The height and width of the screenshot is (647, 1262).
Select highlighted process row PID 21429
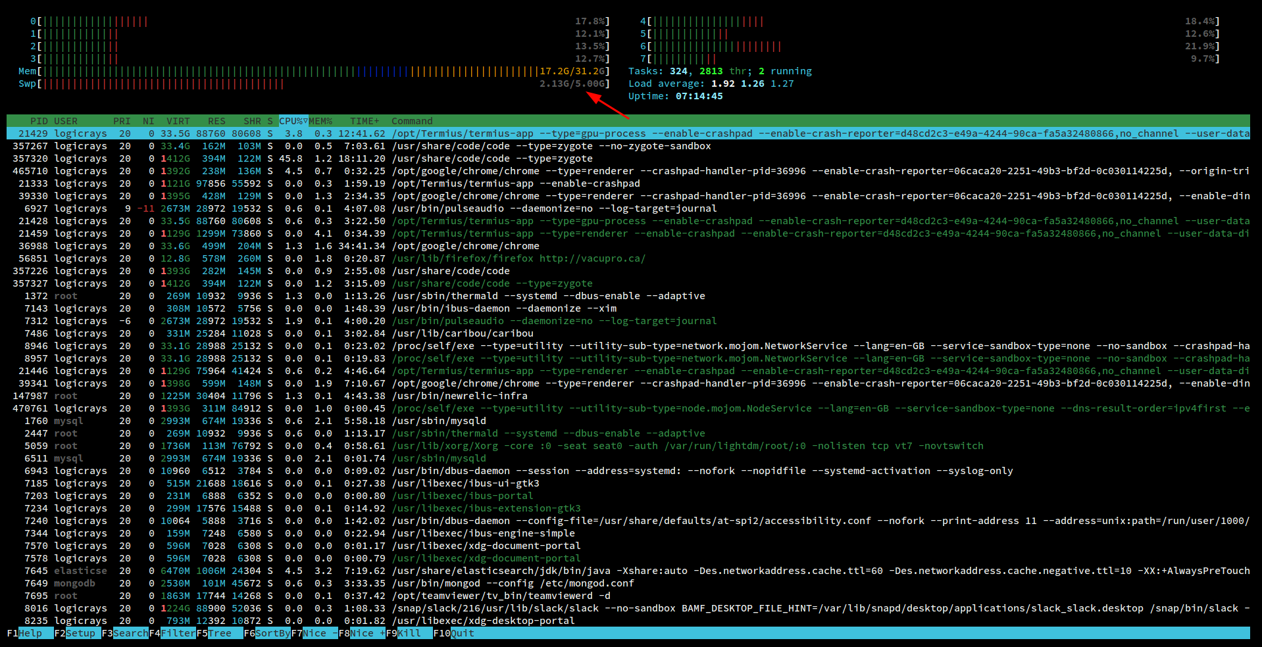point(628,133)
